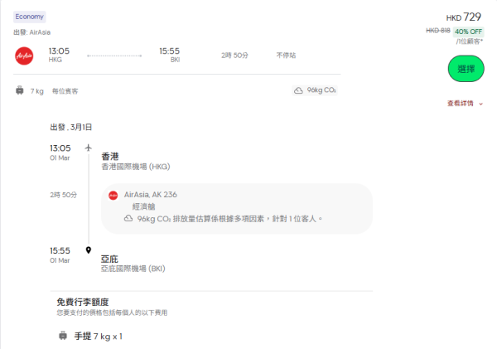Click the 不停站 nonstop label
This screenshot has height=349, width=497.
tap(286, 55)
